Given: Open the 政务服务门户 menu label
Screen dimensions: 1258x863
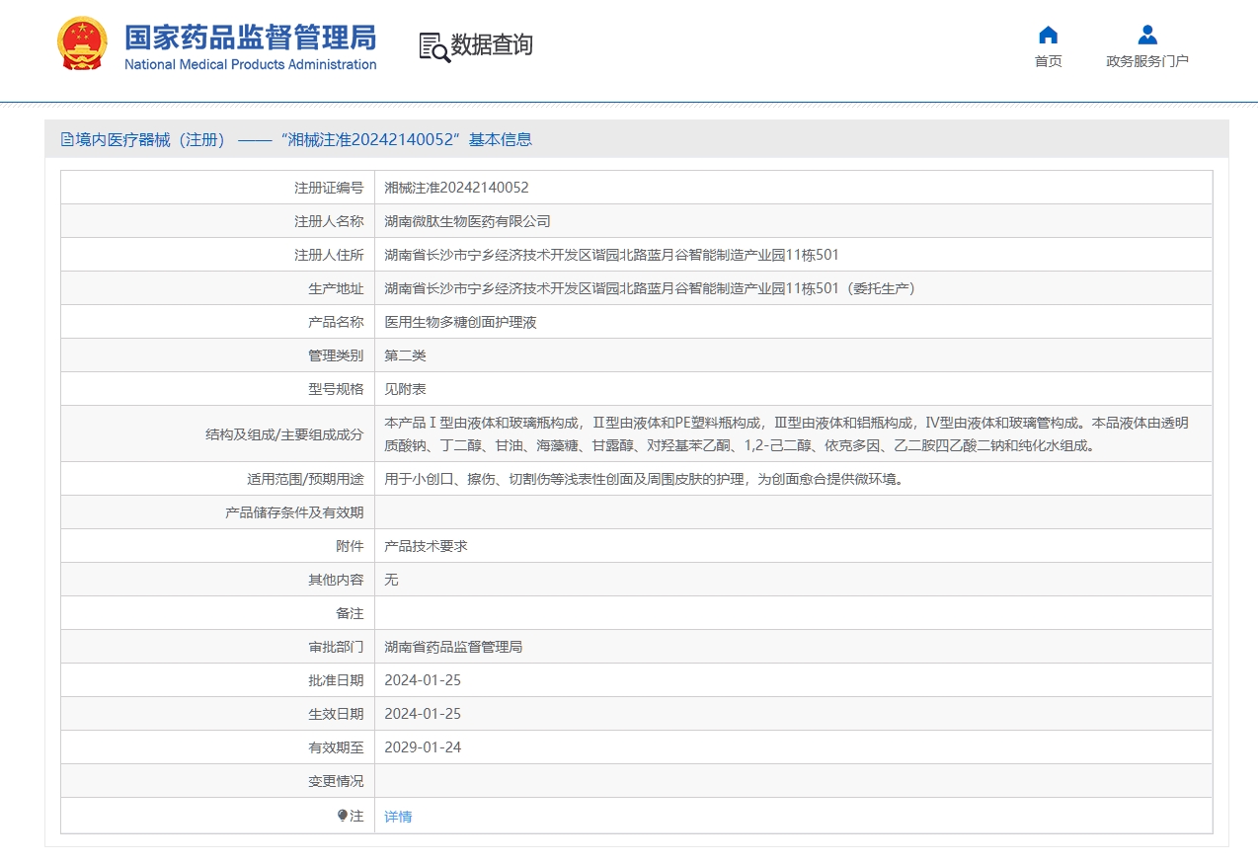Looking at the screenshot, I should (x=1146, y=61).
